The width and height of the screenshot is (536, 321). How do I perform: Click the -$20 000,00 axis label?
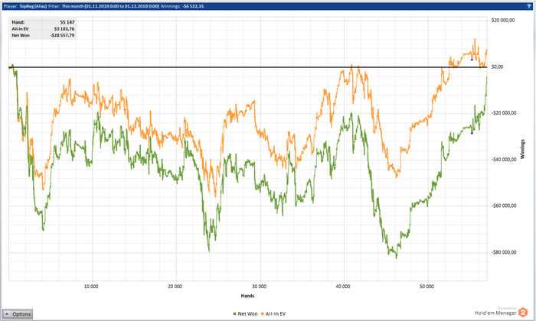504,113
